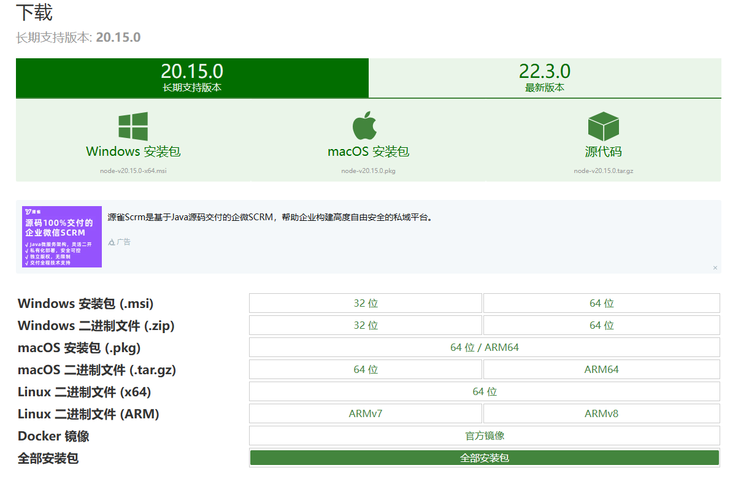Select the 20.15.0 长期支持版本 tab
Screen dimensions: 730x484
click(x=192, y=78)
